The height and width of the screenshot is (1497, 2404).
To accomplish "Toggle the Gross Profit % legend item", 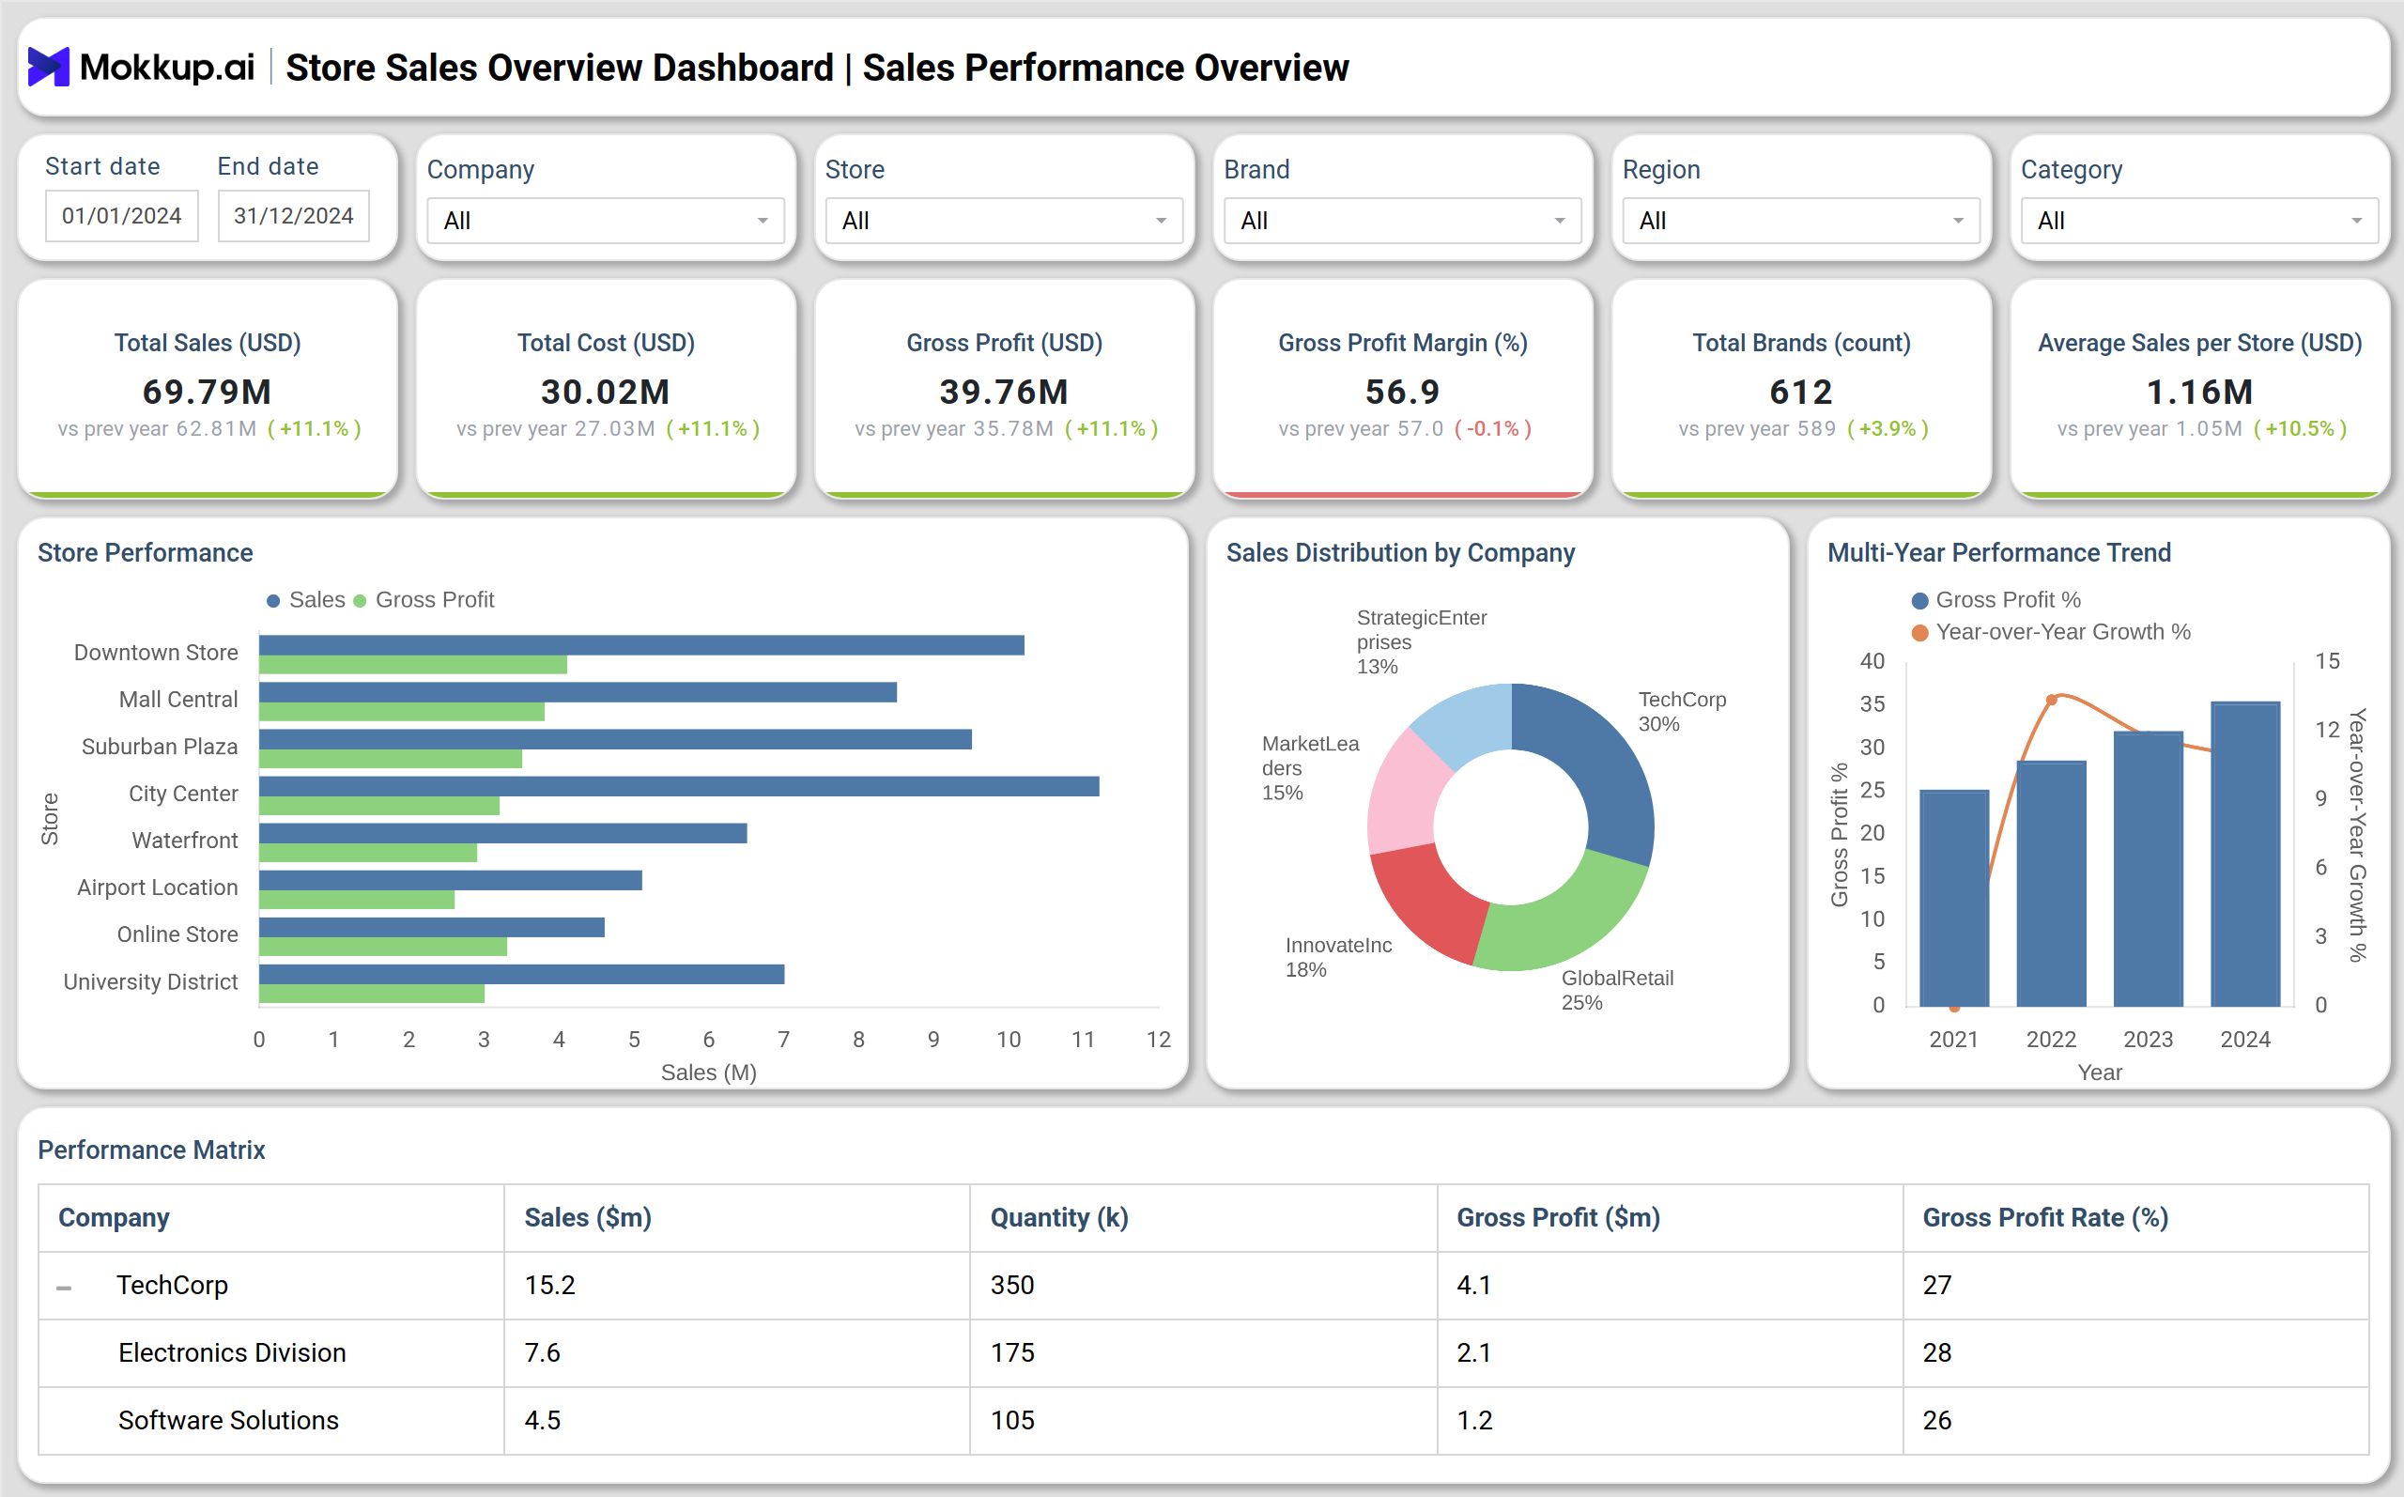I will point(1996,600).
